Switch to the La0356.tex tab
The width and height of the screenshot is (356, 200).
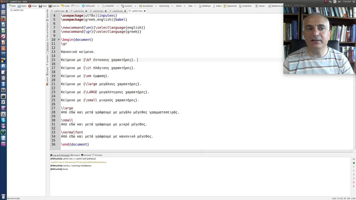click(117, 11)
